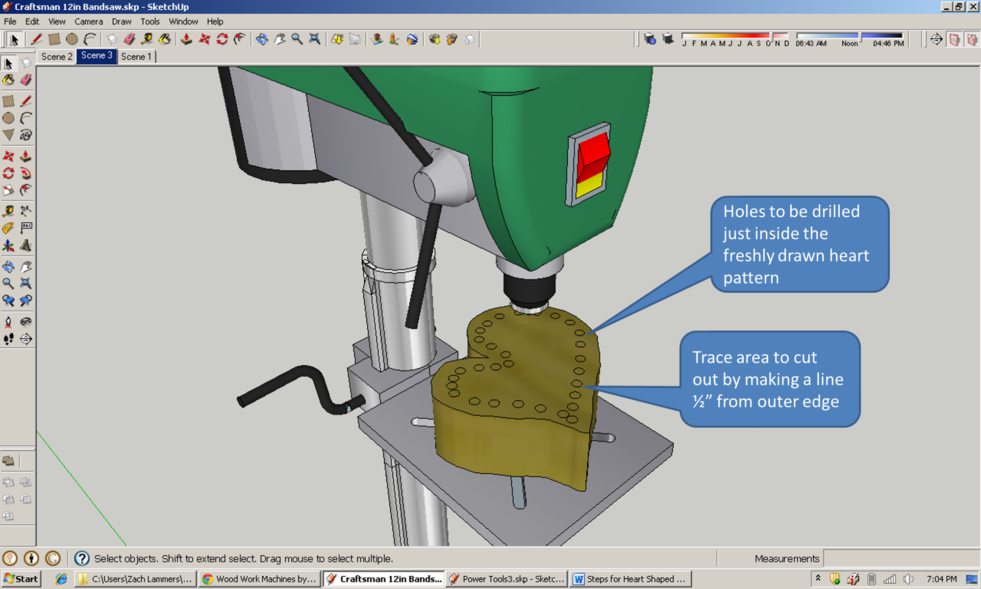Click the Measurements input box

[x=901, y=558]
